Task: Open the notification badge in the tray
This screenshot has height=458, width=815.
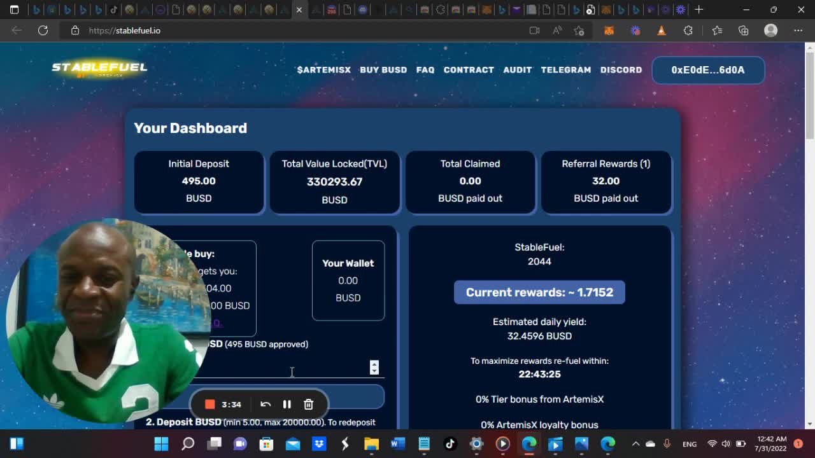Action: coord(798,443)
